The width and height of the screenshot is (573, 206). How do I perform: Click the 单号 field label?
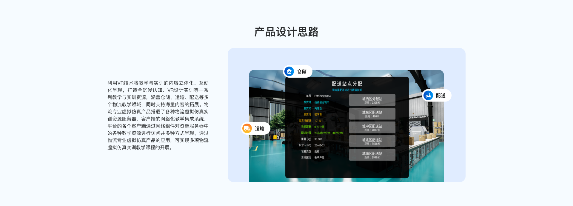(309, 96)
